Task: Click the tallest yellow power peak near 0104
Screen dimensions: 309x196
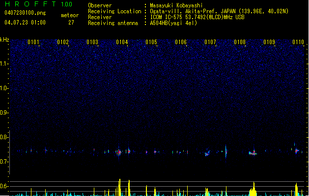Action: (119, 187)
